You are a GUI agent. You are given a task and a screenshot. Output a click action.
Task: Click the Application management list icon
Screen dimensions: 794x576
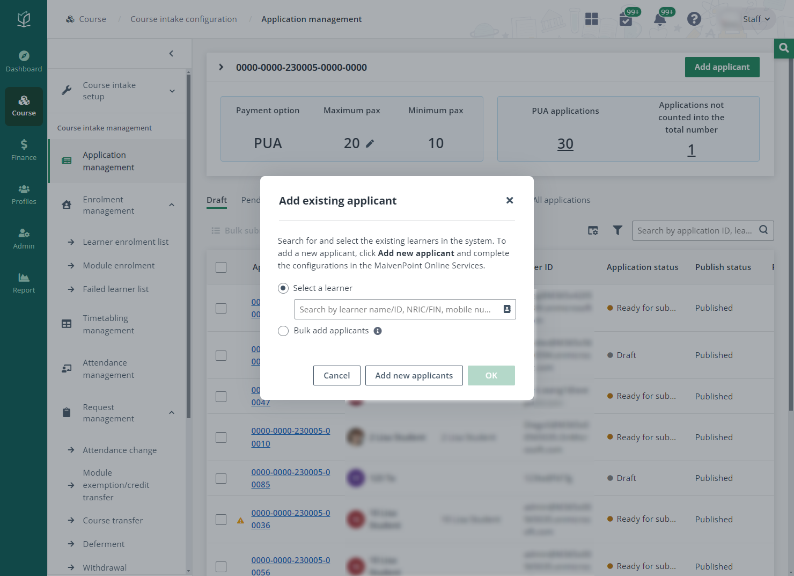pos(67,161)
